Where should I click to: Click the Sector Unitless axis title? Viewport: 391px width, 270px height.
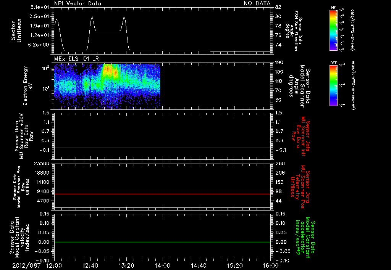pos(16,31)
